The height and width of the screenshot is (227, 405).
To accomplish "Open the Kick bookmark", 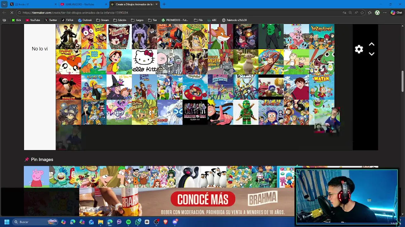I will click(x=16, y=20).
